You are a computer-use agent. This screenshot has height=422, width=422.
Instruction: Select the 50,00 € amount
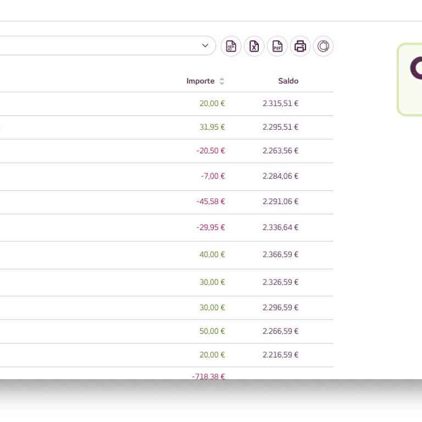(212, 331)
